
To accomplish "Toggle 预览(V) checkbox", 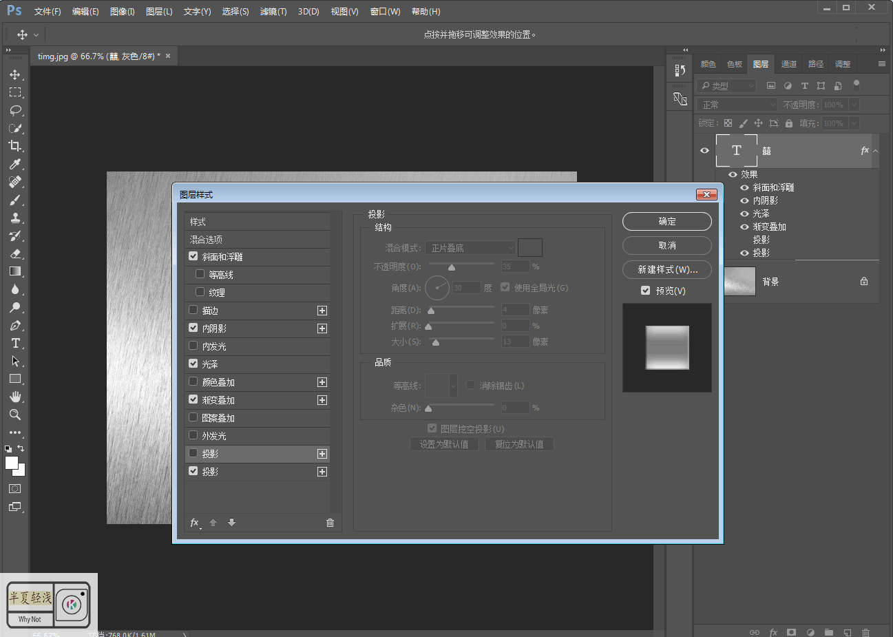I will pyautogui.click(x=645, y=291).
